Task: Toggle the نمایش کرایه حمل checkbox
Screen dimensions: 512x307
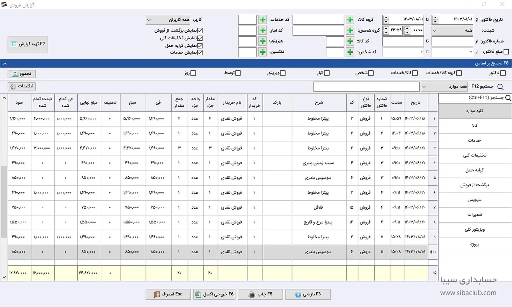Action: click(x=200, y=46)
